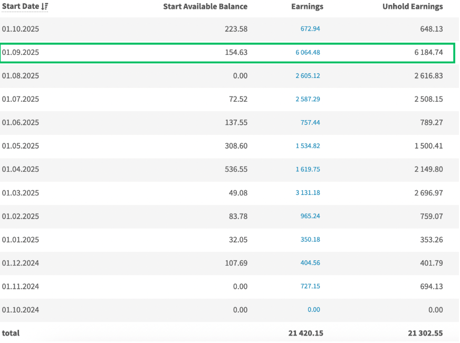Click the 01.03.2025 start date cell
Screen dimensions: 460x343
(21, 193)
